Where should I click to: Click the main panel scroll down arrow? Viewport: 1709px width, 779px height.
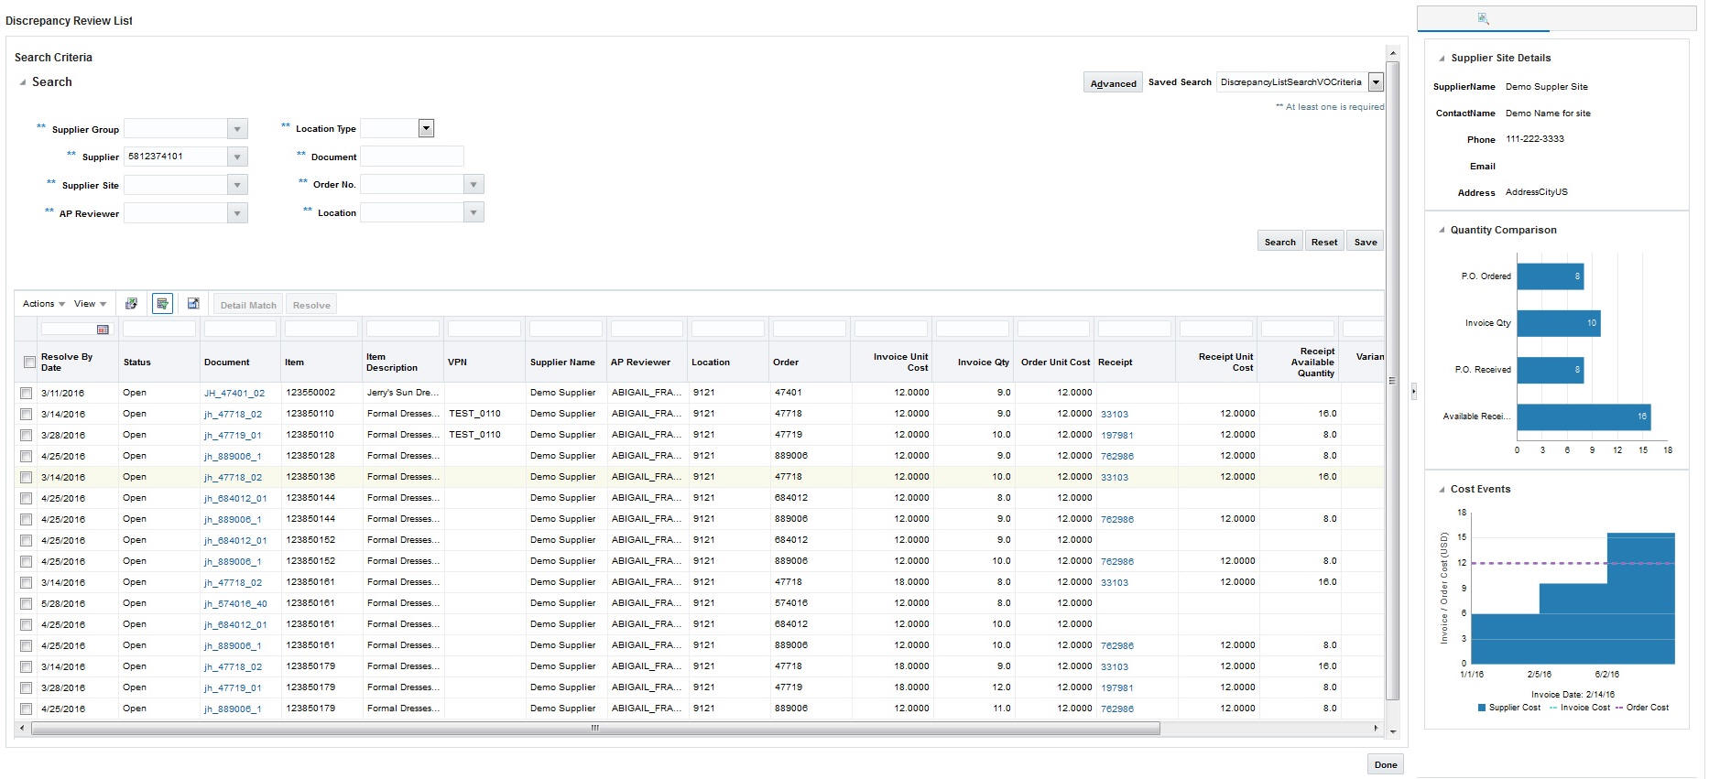pos(1393,731)
